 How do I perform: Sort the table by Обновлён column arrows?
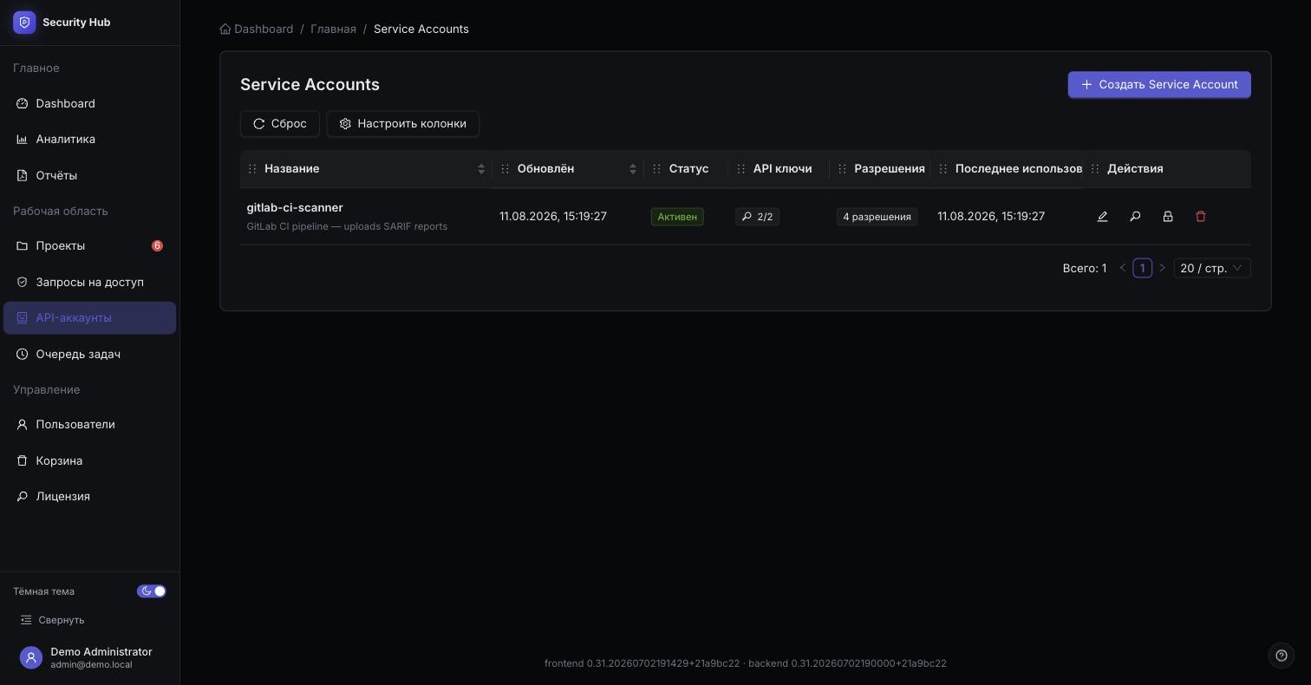click(x=633, y=169)
